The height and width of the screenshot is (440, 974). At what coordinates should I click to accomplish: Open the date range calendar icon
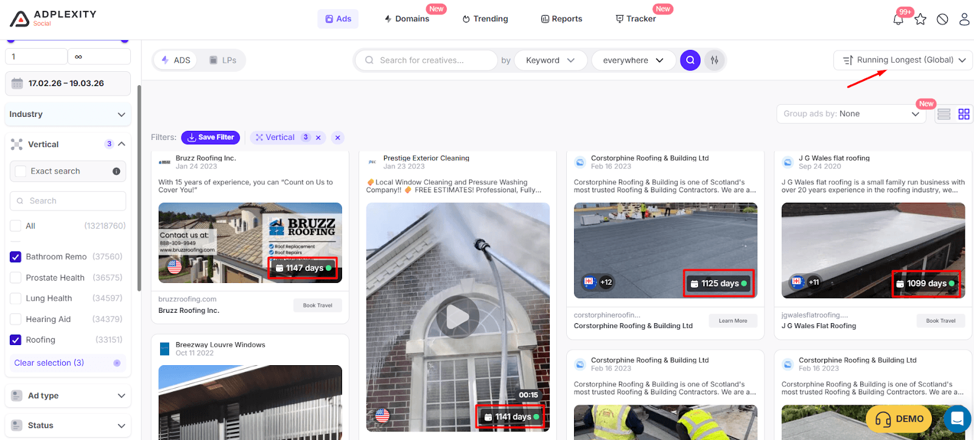(x=17, y=83)
